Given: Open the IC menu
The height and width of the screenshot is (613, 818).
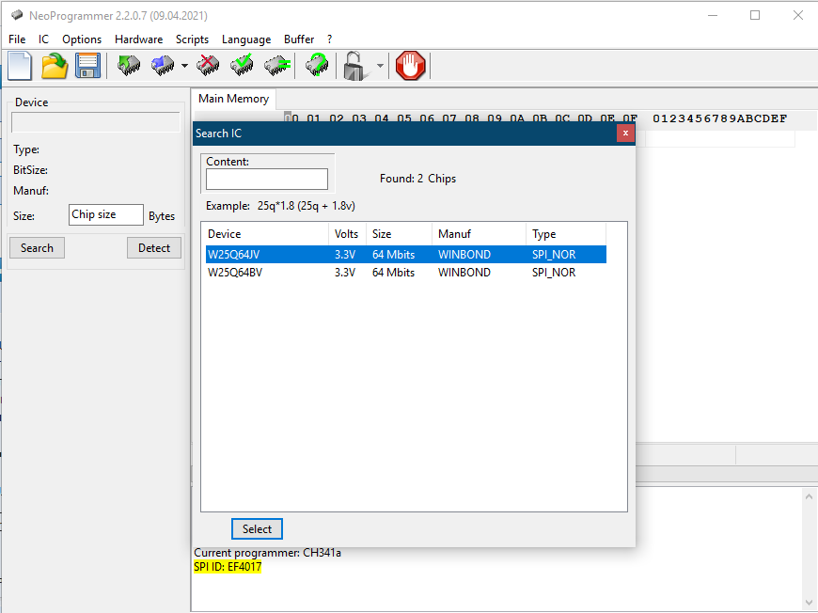Looking at the screenshot, I should [43, 39].
